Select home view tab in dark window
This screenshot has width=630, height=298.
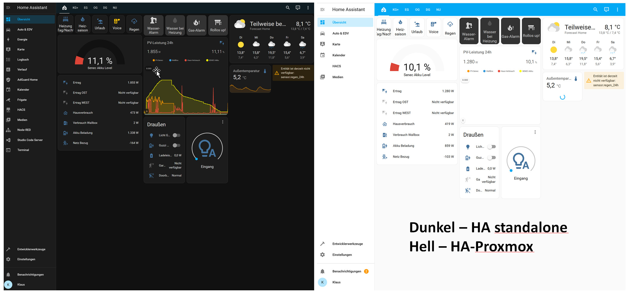click(x=64, y=8)
